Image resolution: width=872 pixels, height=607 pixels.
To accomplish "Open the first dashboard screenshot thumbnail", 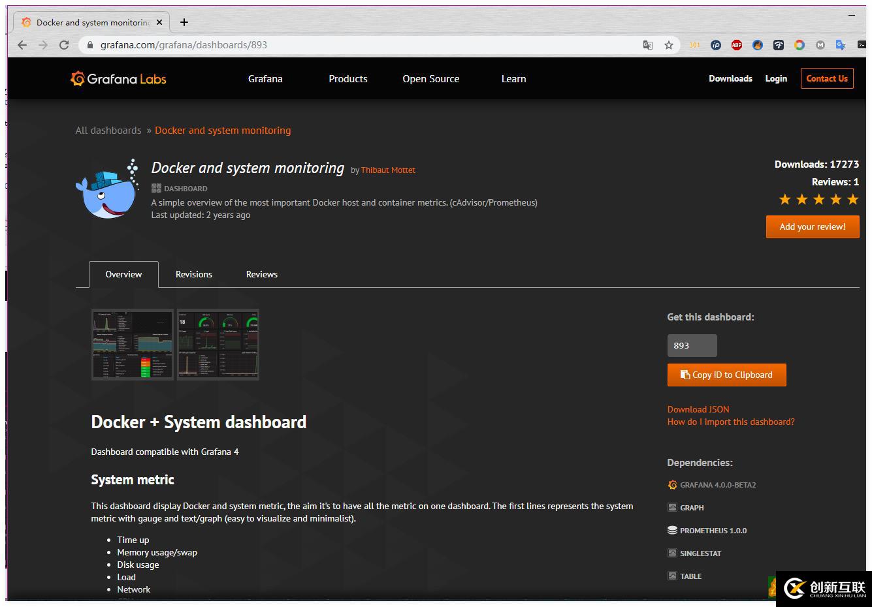I will pyautogui.click(x=133, y=345).
